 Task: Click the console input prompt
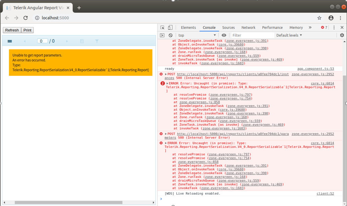tap(250, 199)
